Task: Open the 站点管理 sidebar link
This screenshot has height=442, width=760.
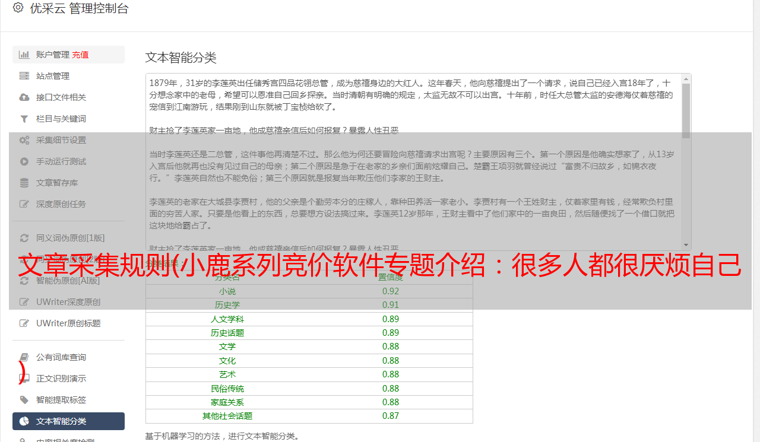Action: (x=52, y=76)
